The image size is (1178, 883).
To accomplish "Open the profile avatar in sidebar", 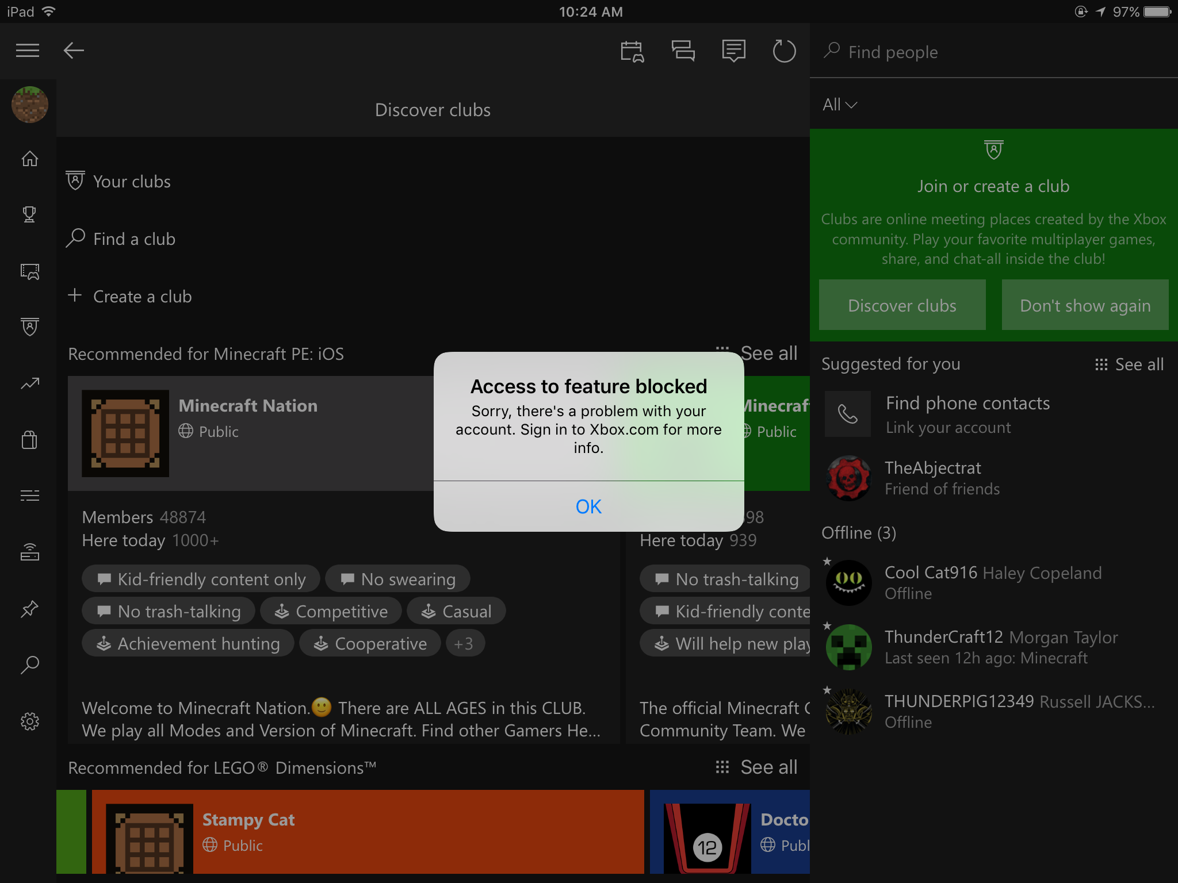I will [x=29, y=105].
